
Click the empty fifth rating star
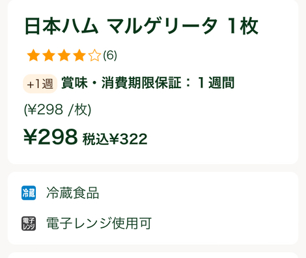click(94, 56)
